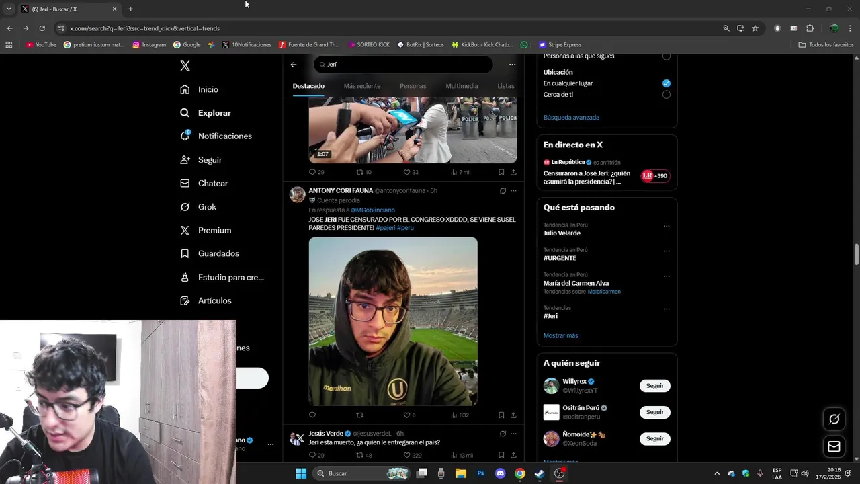Follow Ositrán Perú with Seguir button
This screenshot has width=860, height=484.
(654, 412)
